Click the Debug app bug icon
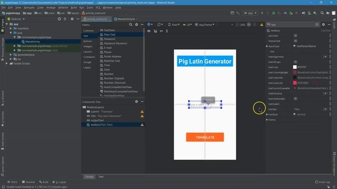Image resolution: width=337 pixels, height=189 pixels. point(274,13)
